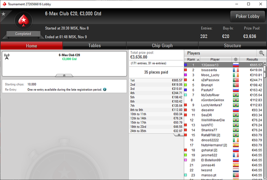This screenshot has width=267, height=180.
Task: Click the country globe column icon
Action: pyautogui.click(x=236, y=59)
